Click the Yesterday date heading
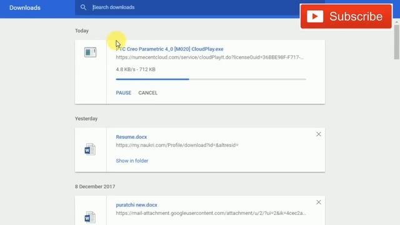The height and width of the screenshot is (225, 400). 86,119
